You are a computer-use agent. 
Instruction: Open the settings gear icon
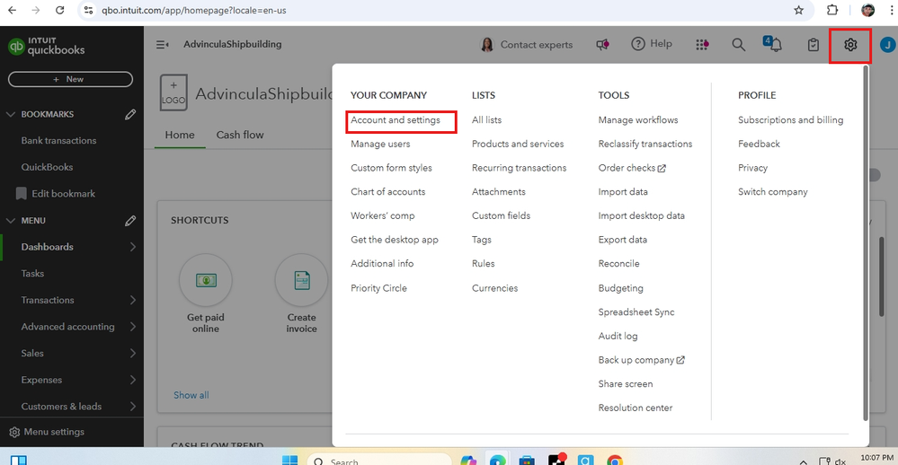click(850, 45)
